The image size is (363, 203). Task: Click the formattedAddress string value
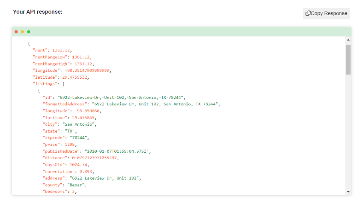155,104
